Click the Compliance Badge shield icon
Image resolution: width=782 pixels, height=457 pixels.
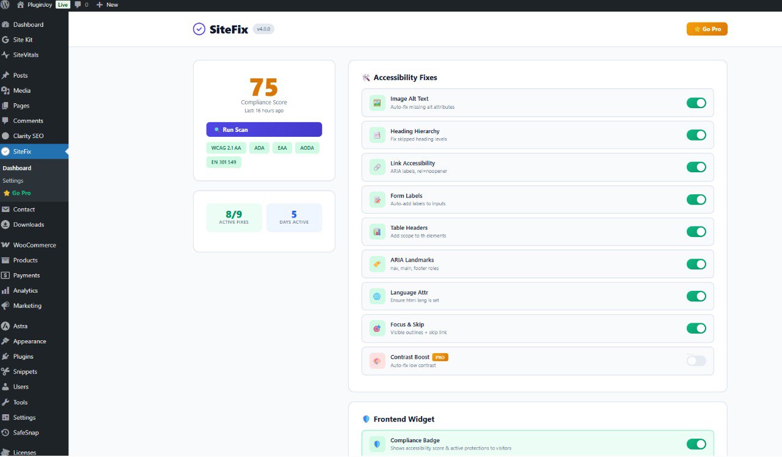point(377,444)
